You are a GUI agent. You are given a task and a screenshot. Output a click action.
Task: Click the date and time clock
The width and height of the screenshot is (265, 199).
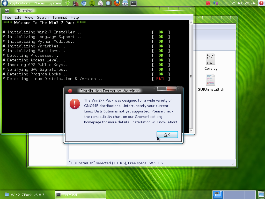(x=239, y=3)
